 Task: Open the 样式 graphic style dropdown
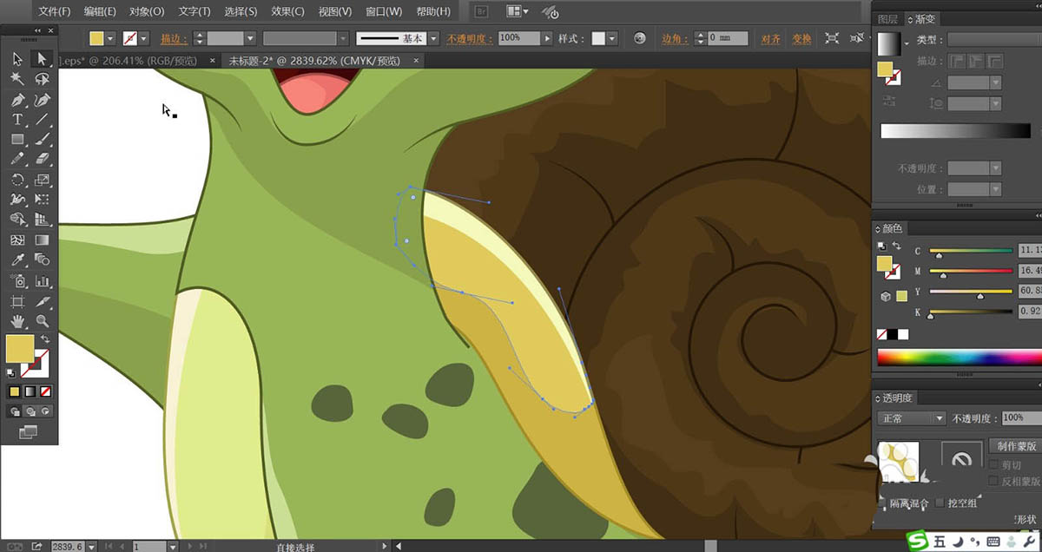[612, 38]
